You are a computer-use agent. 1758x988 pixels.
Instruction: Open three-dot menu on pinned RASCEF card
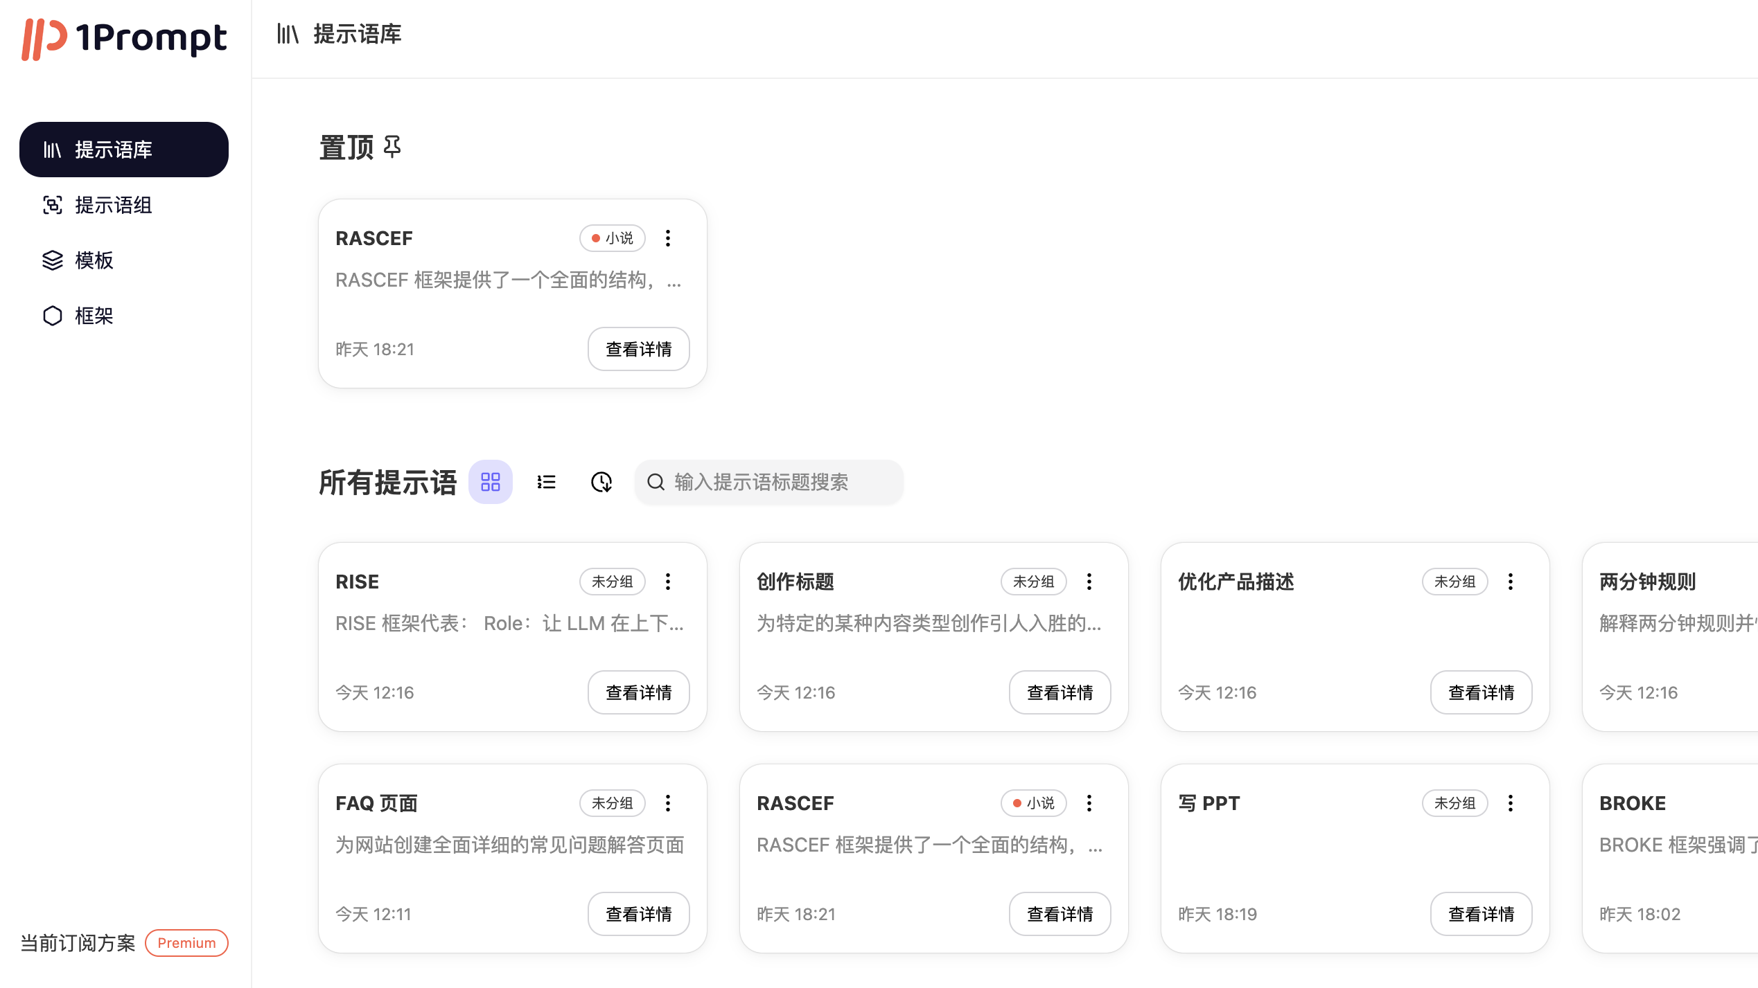(x=668, y=238)
